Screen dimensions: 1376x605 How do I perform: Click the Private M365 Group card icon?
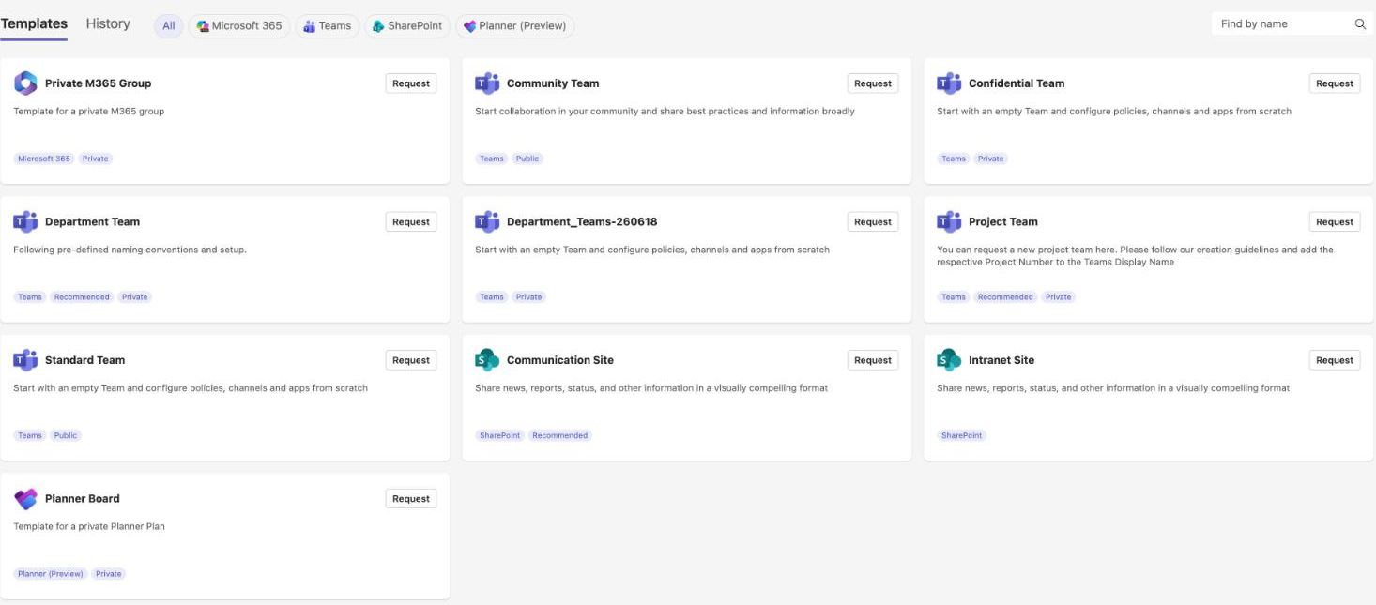click(25, 83)
